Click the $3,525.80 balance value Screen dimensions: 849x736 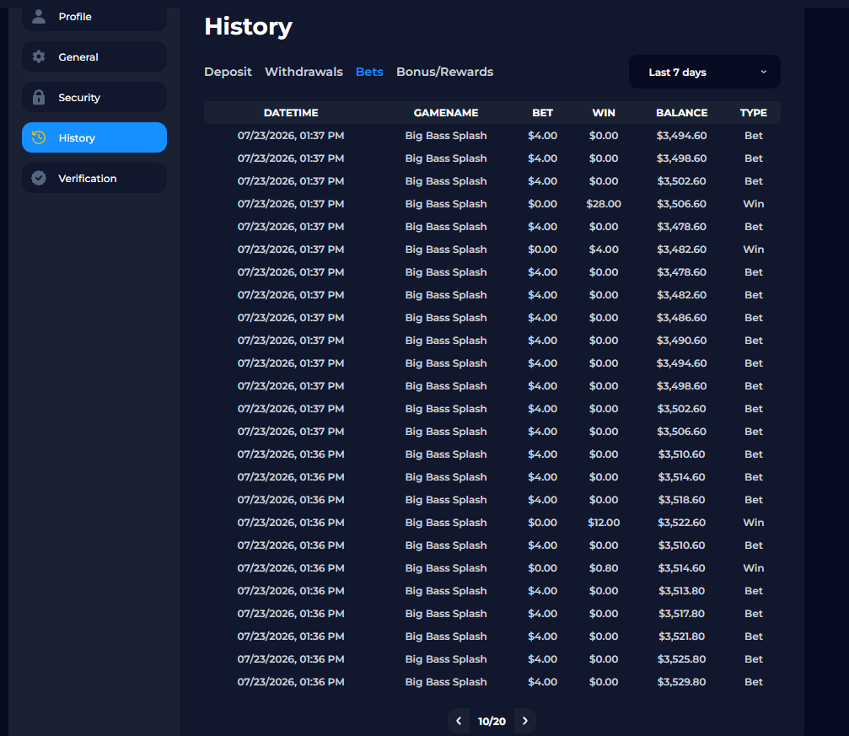point(682,659)
